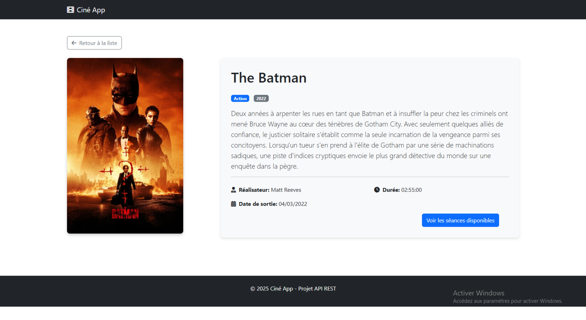Image resolution: width=586 pixels, height=320 pixels.
Task: Click the movie synopsis paragraph
Action: (x=370, y=140)
